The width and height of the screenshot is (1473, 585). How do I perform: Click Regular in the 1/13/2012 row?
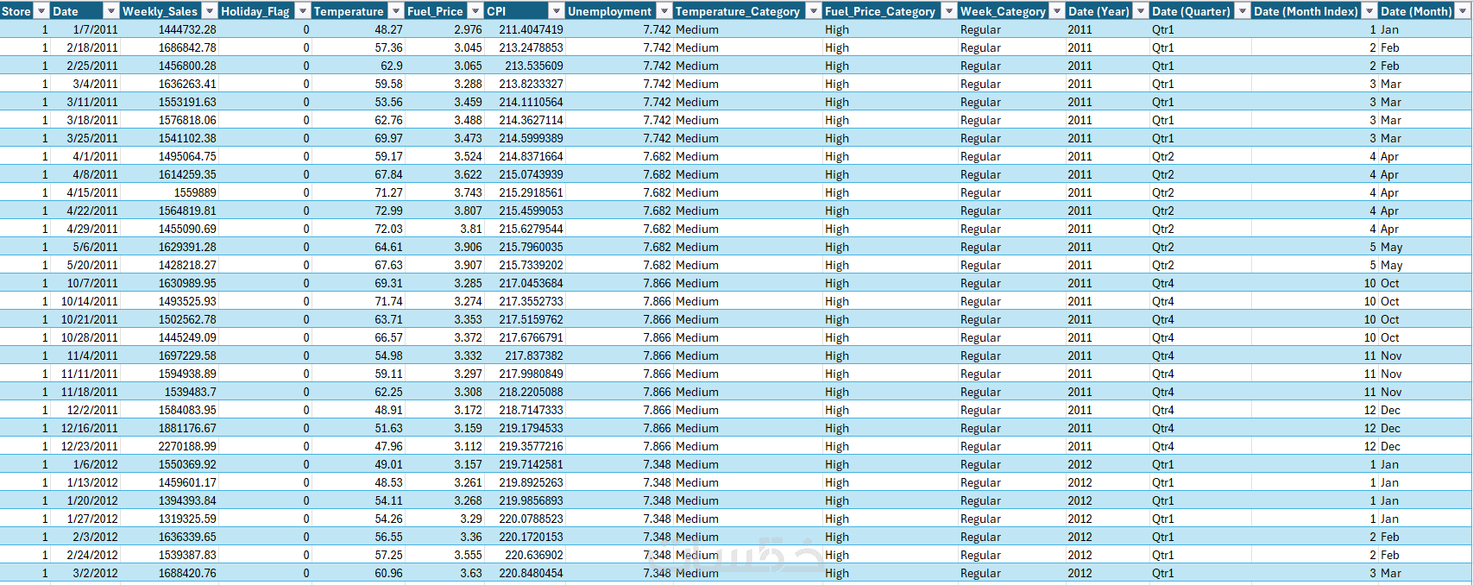point(981,482)
